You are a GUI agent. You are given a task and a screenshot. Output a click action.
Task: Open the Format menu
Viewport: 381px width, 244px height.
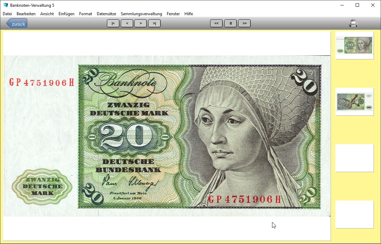coord(86,14)
